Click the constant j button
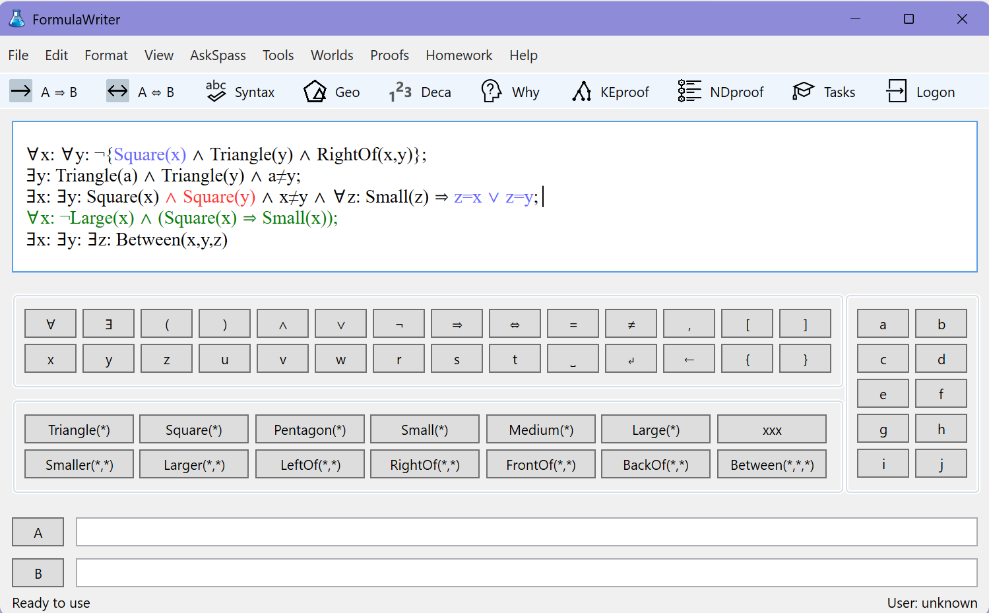Viewport: 989px width, 613px height. [x=941, y=464]
